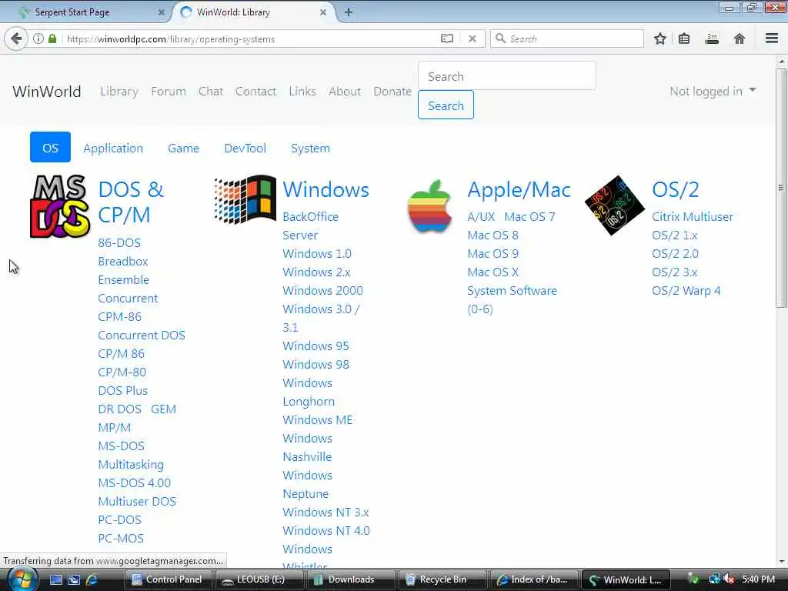Image resolution: width=788 pixels, height=591 pixels.
Task: Open the Game category tab
Action: [183, 148]
